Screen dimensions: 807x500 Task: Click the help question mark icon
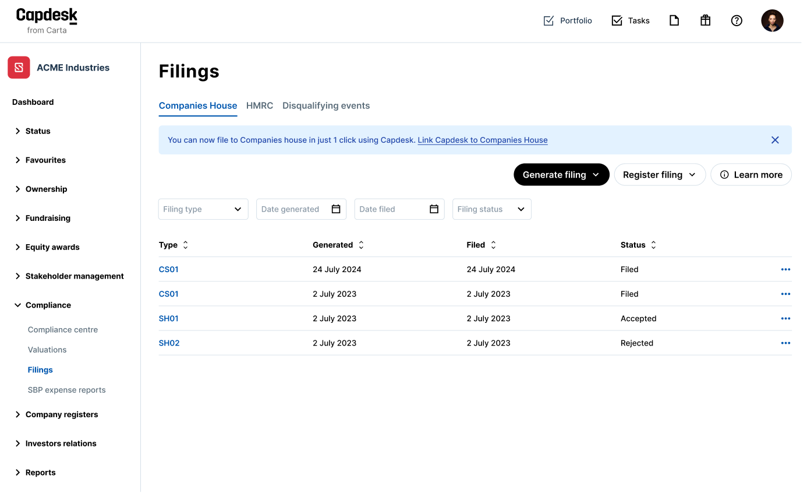737,20
